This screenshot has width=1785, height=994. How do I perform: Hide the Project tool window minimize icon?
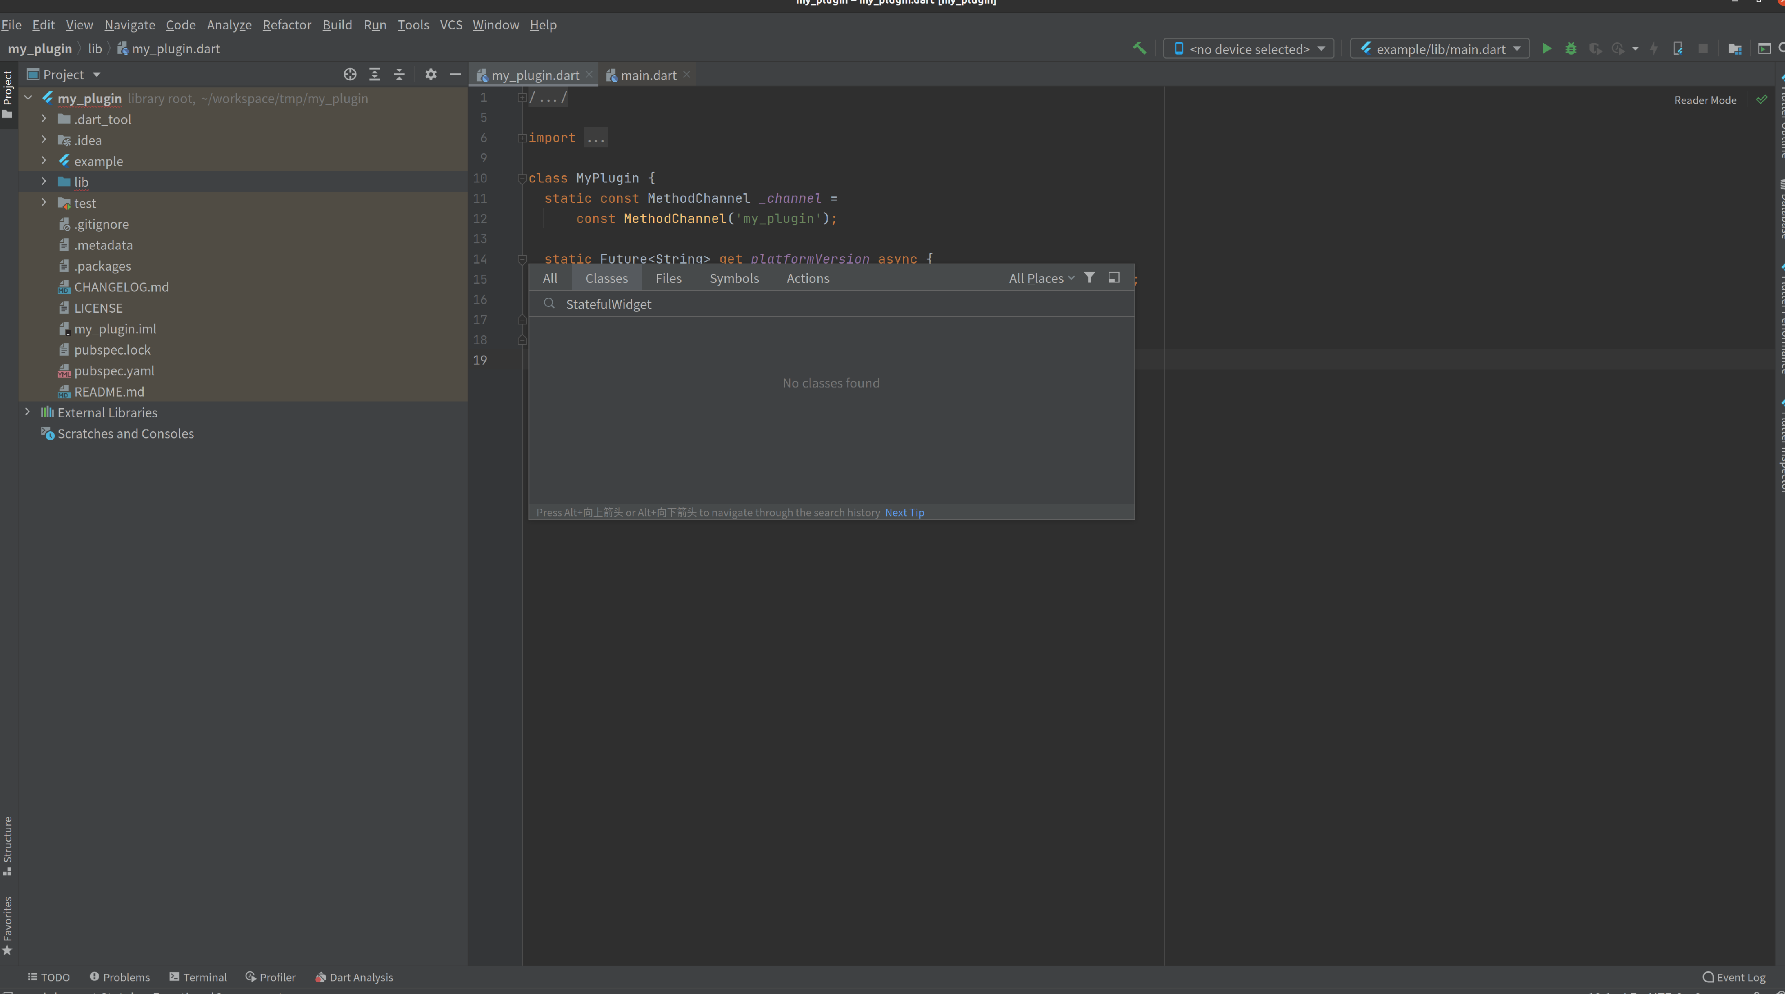coord(455,74)
